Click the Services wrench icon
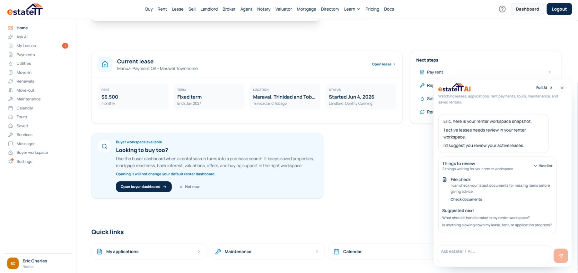 click(11, 135)
